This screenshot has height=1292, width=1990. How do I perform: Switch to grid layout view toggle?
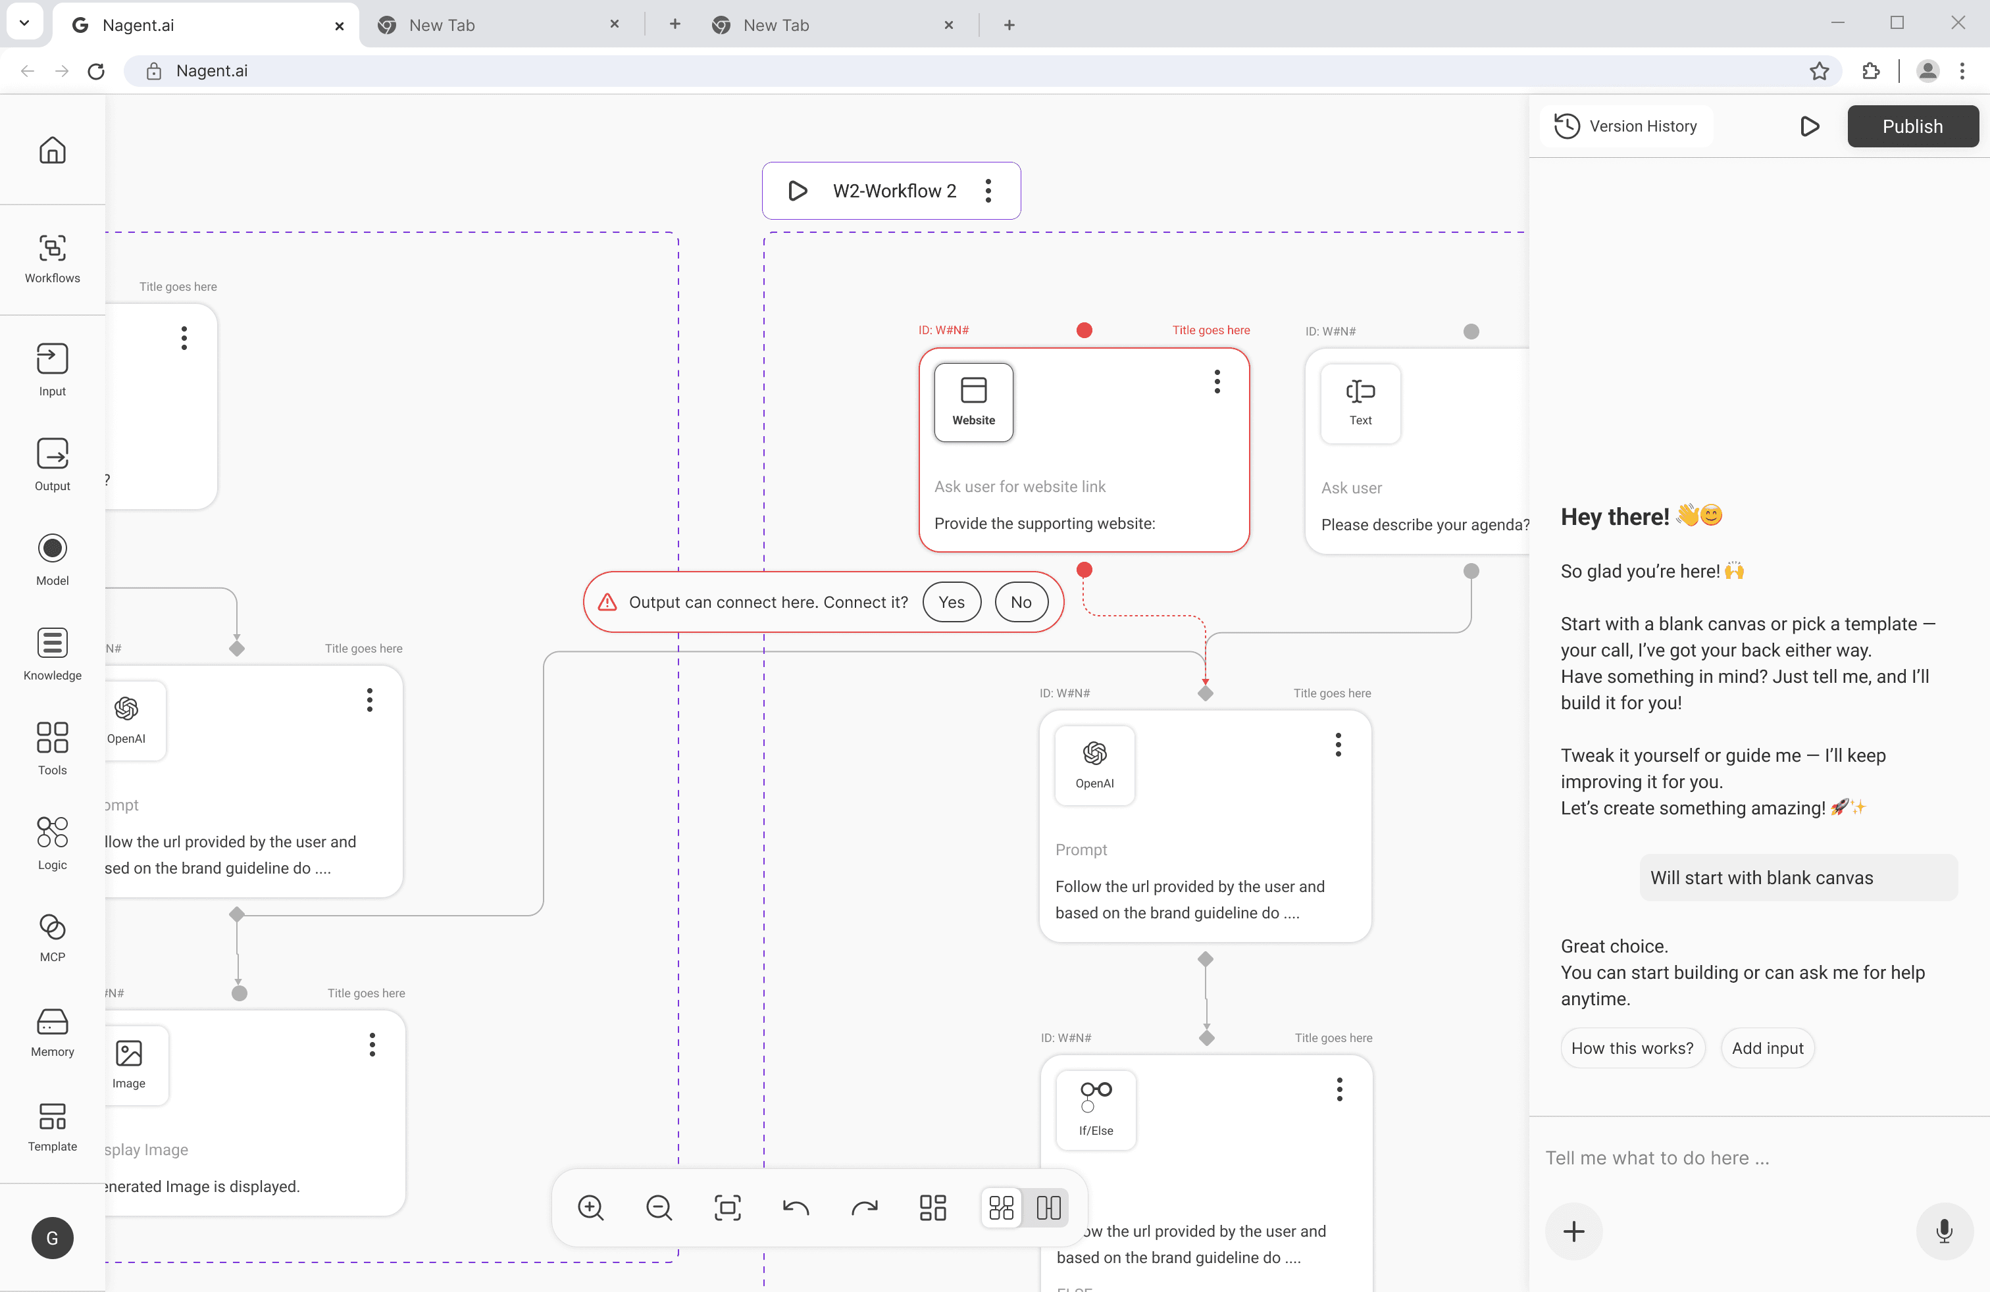(1001, 1208)
